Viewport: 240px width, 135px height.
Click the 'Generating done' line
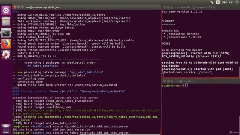point(27,82)
